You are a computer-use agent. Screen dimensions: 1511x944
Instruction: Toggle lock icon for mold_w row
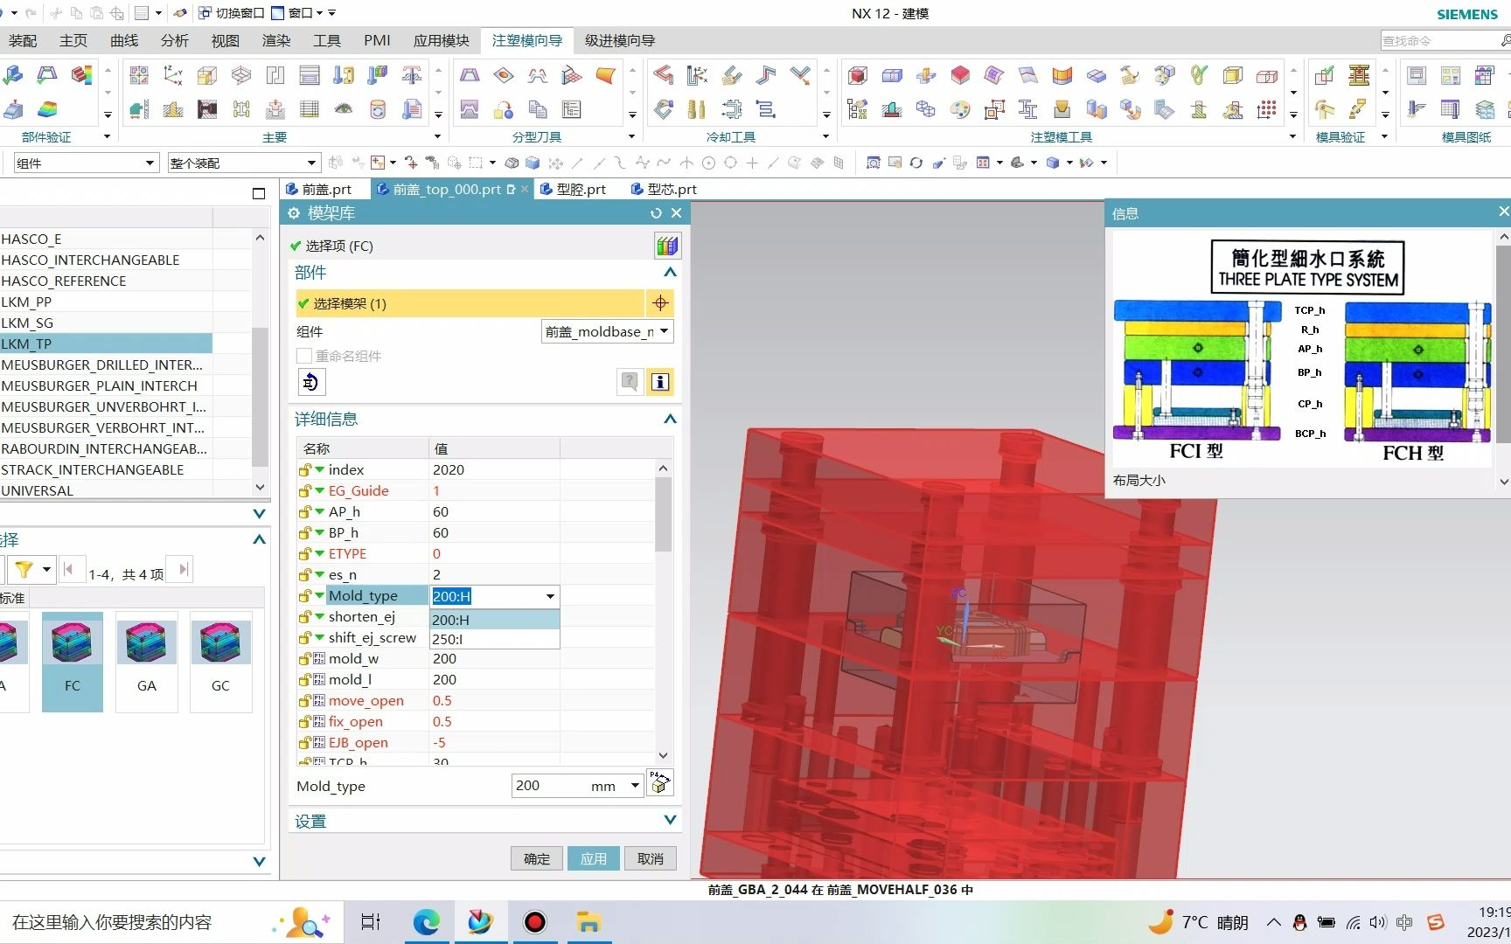(305, 658)
